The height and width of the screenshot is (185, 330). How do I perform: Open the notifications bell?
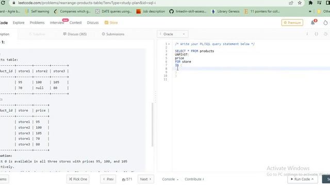coord(313,23)
